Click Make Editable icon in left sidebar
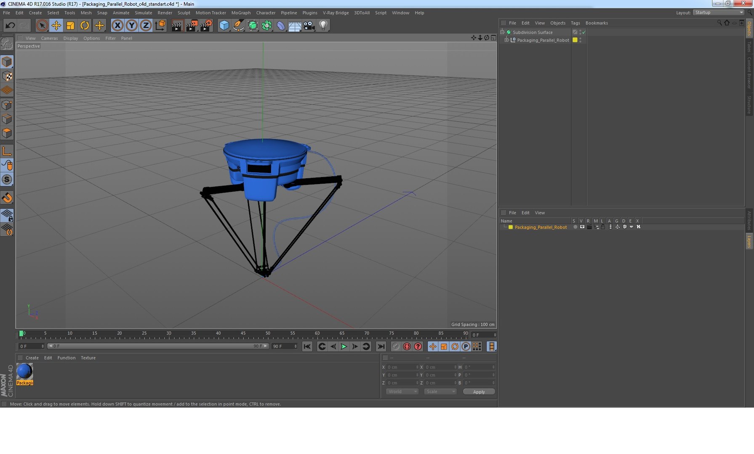 tap(7, 44)
